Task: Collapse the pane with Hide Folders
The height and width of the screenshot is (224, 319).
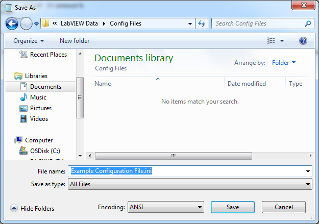Action: click(x=32, y=208)
